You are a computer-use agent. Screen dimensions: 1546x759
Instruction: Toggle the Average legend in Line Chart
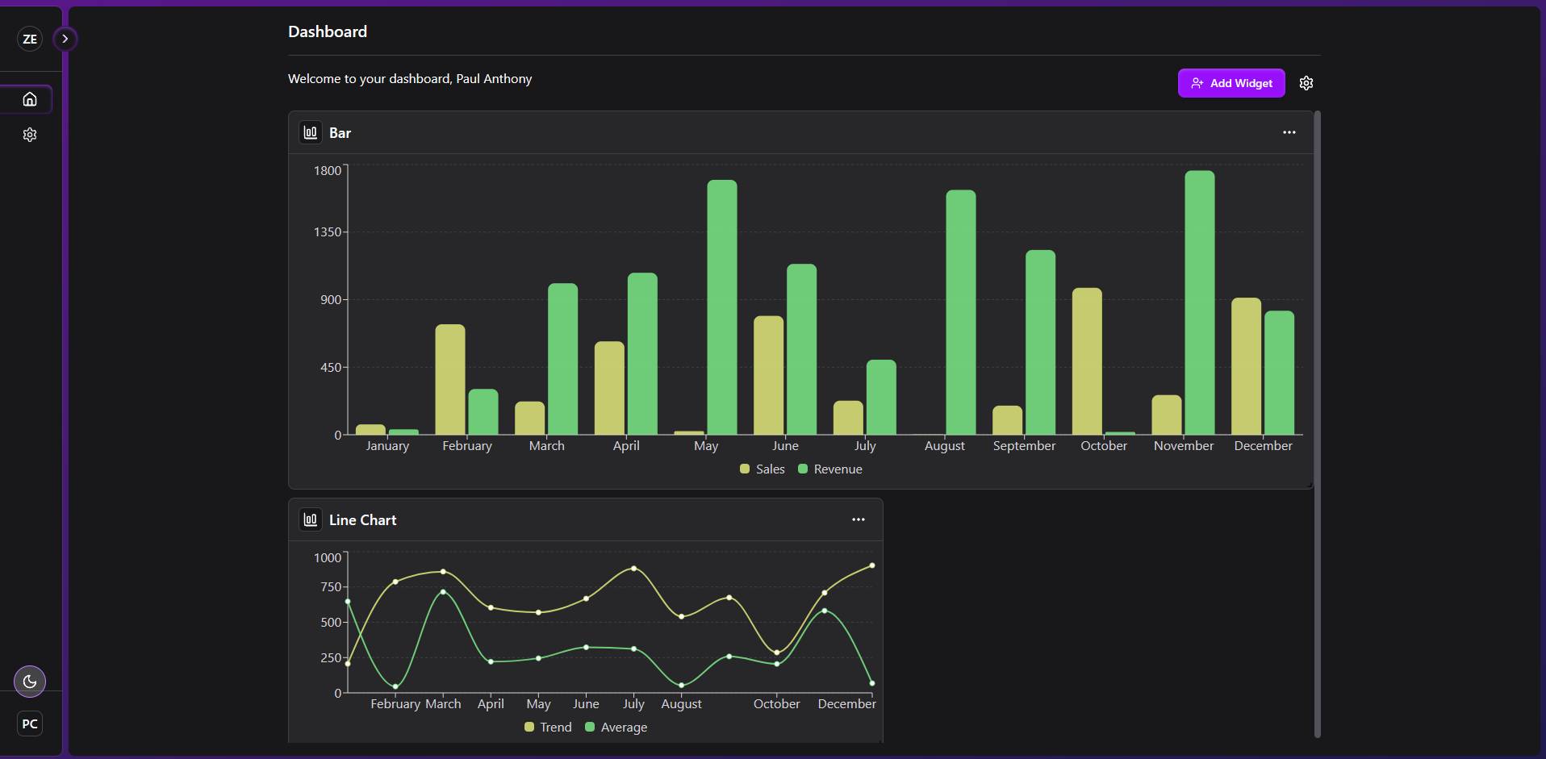tap(616, 727)
